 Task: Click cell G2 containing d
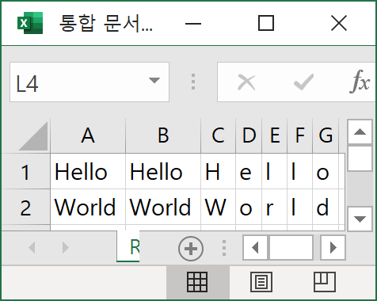click(x=326, y=208)
